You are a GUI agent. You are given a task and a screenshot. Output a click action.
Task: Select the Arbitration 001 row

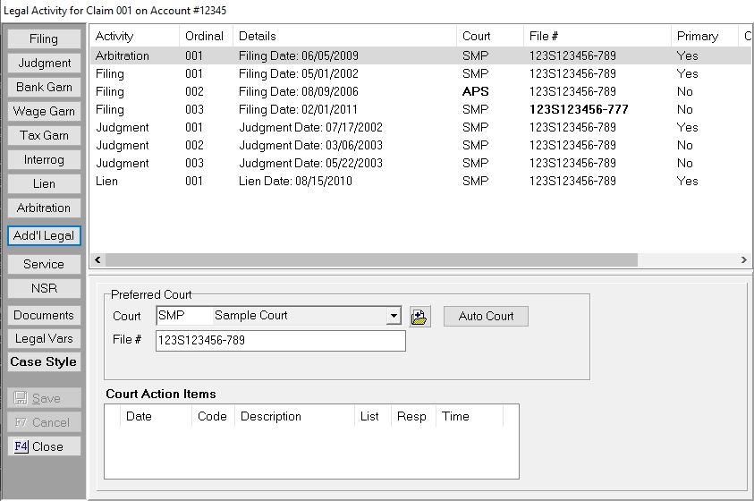[x=358, y=55]
